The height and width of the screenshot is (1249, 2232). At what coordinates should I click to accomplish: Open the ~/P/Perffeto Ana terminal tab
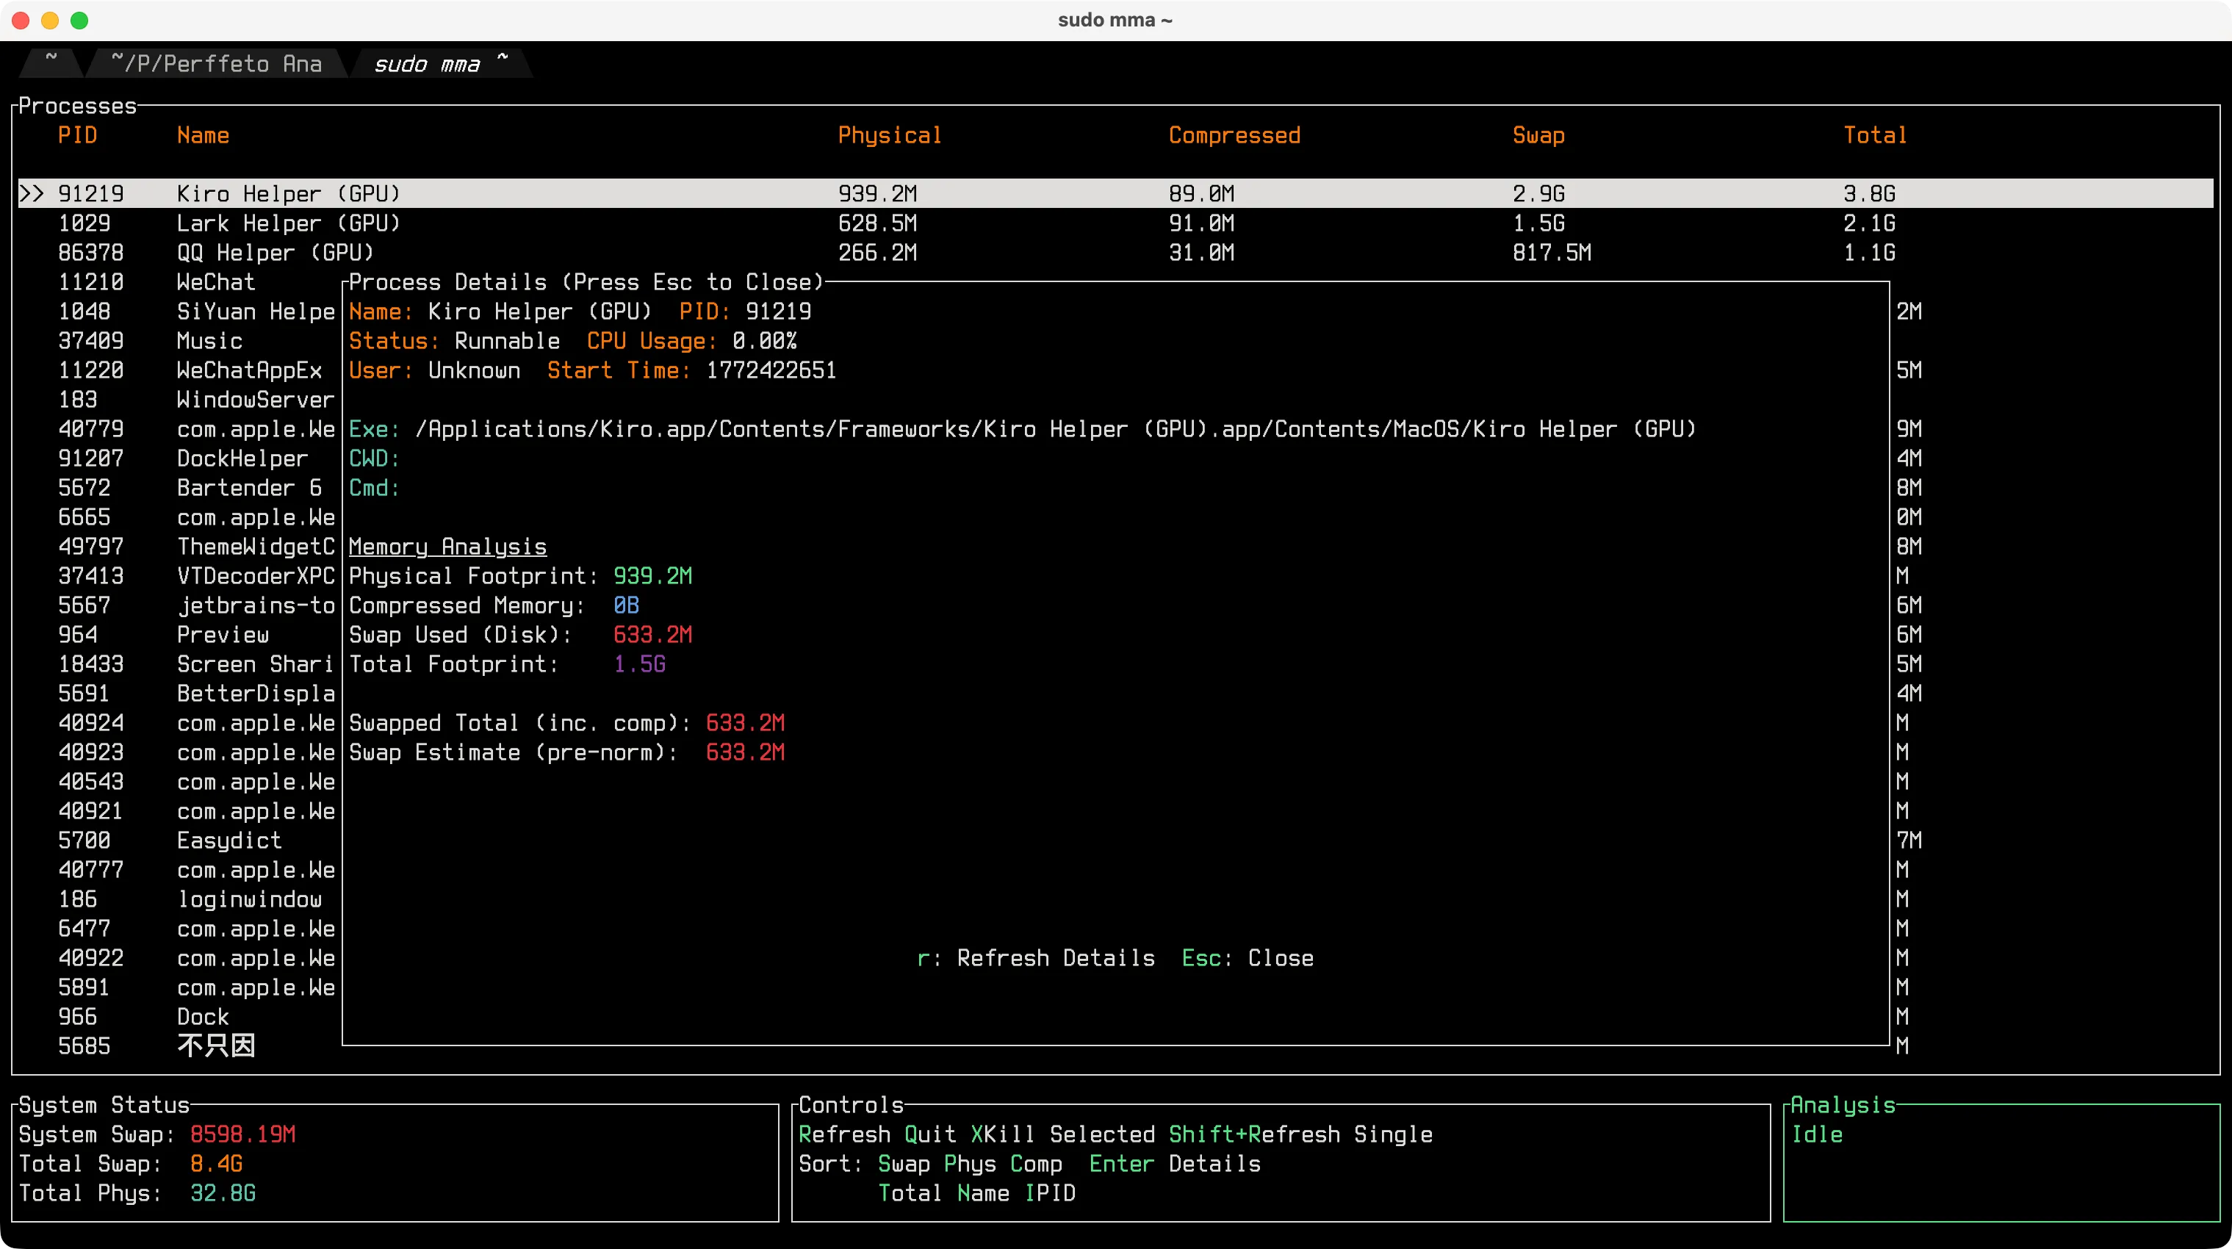coord(216,63)
